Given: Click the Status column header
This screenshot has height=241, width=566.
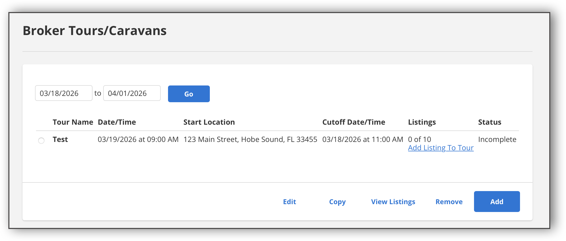Looking at the screenshot, I should [490, 122].
